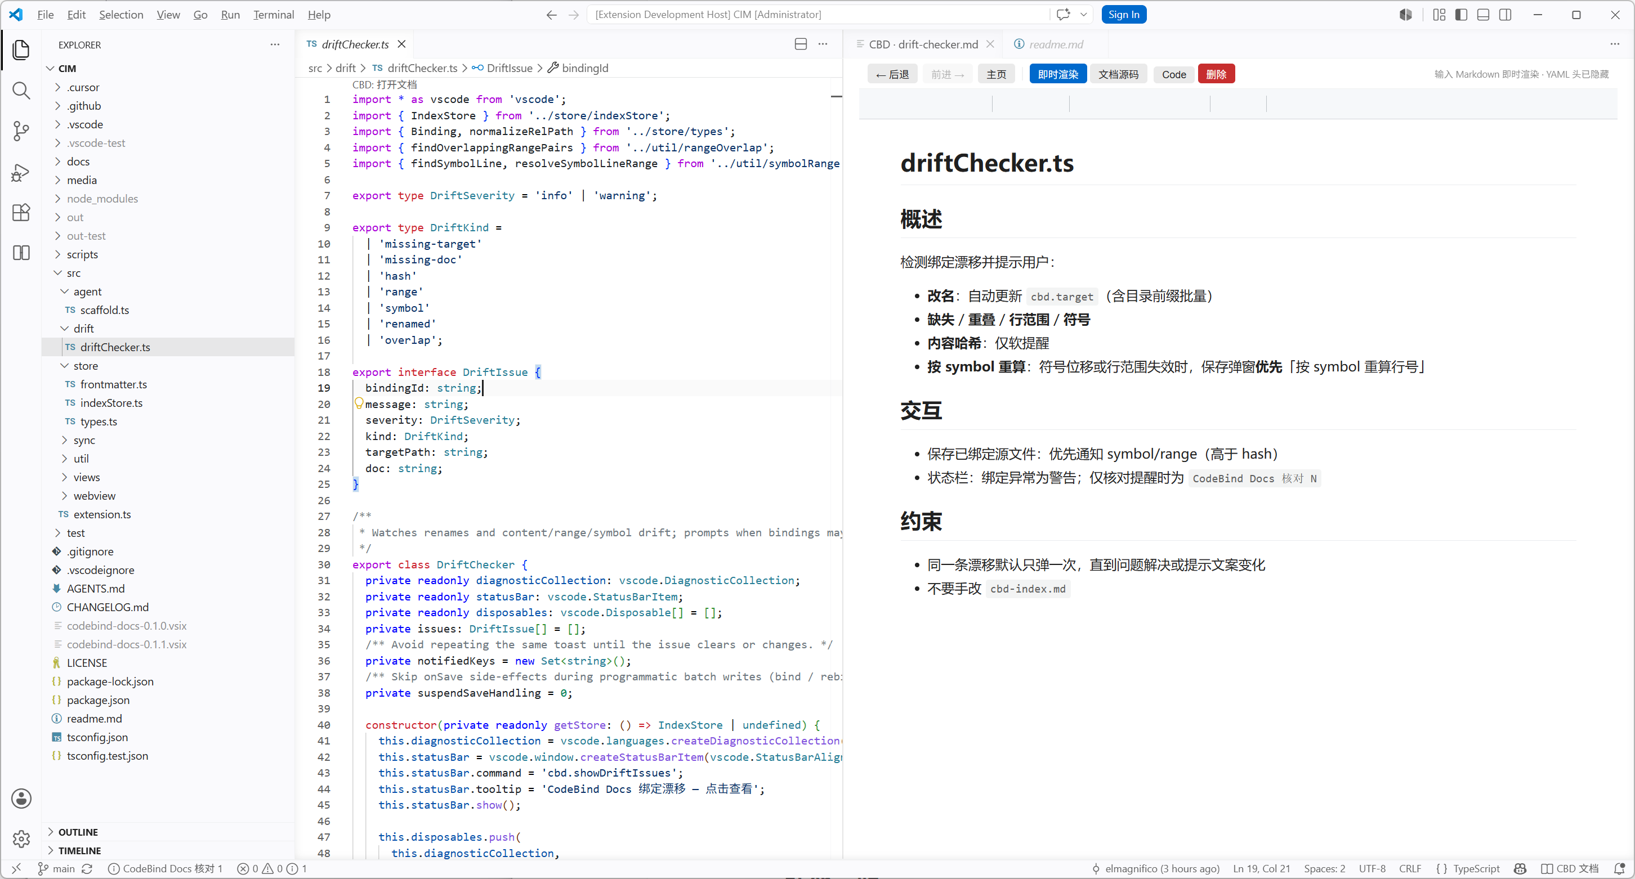The width and height of the screenshot is (1635, 879).
Task: Toggle the primary side bar layout button
Action: pos(1461,15)
